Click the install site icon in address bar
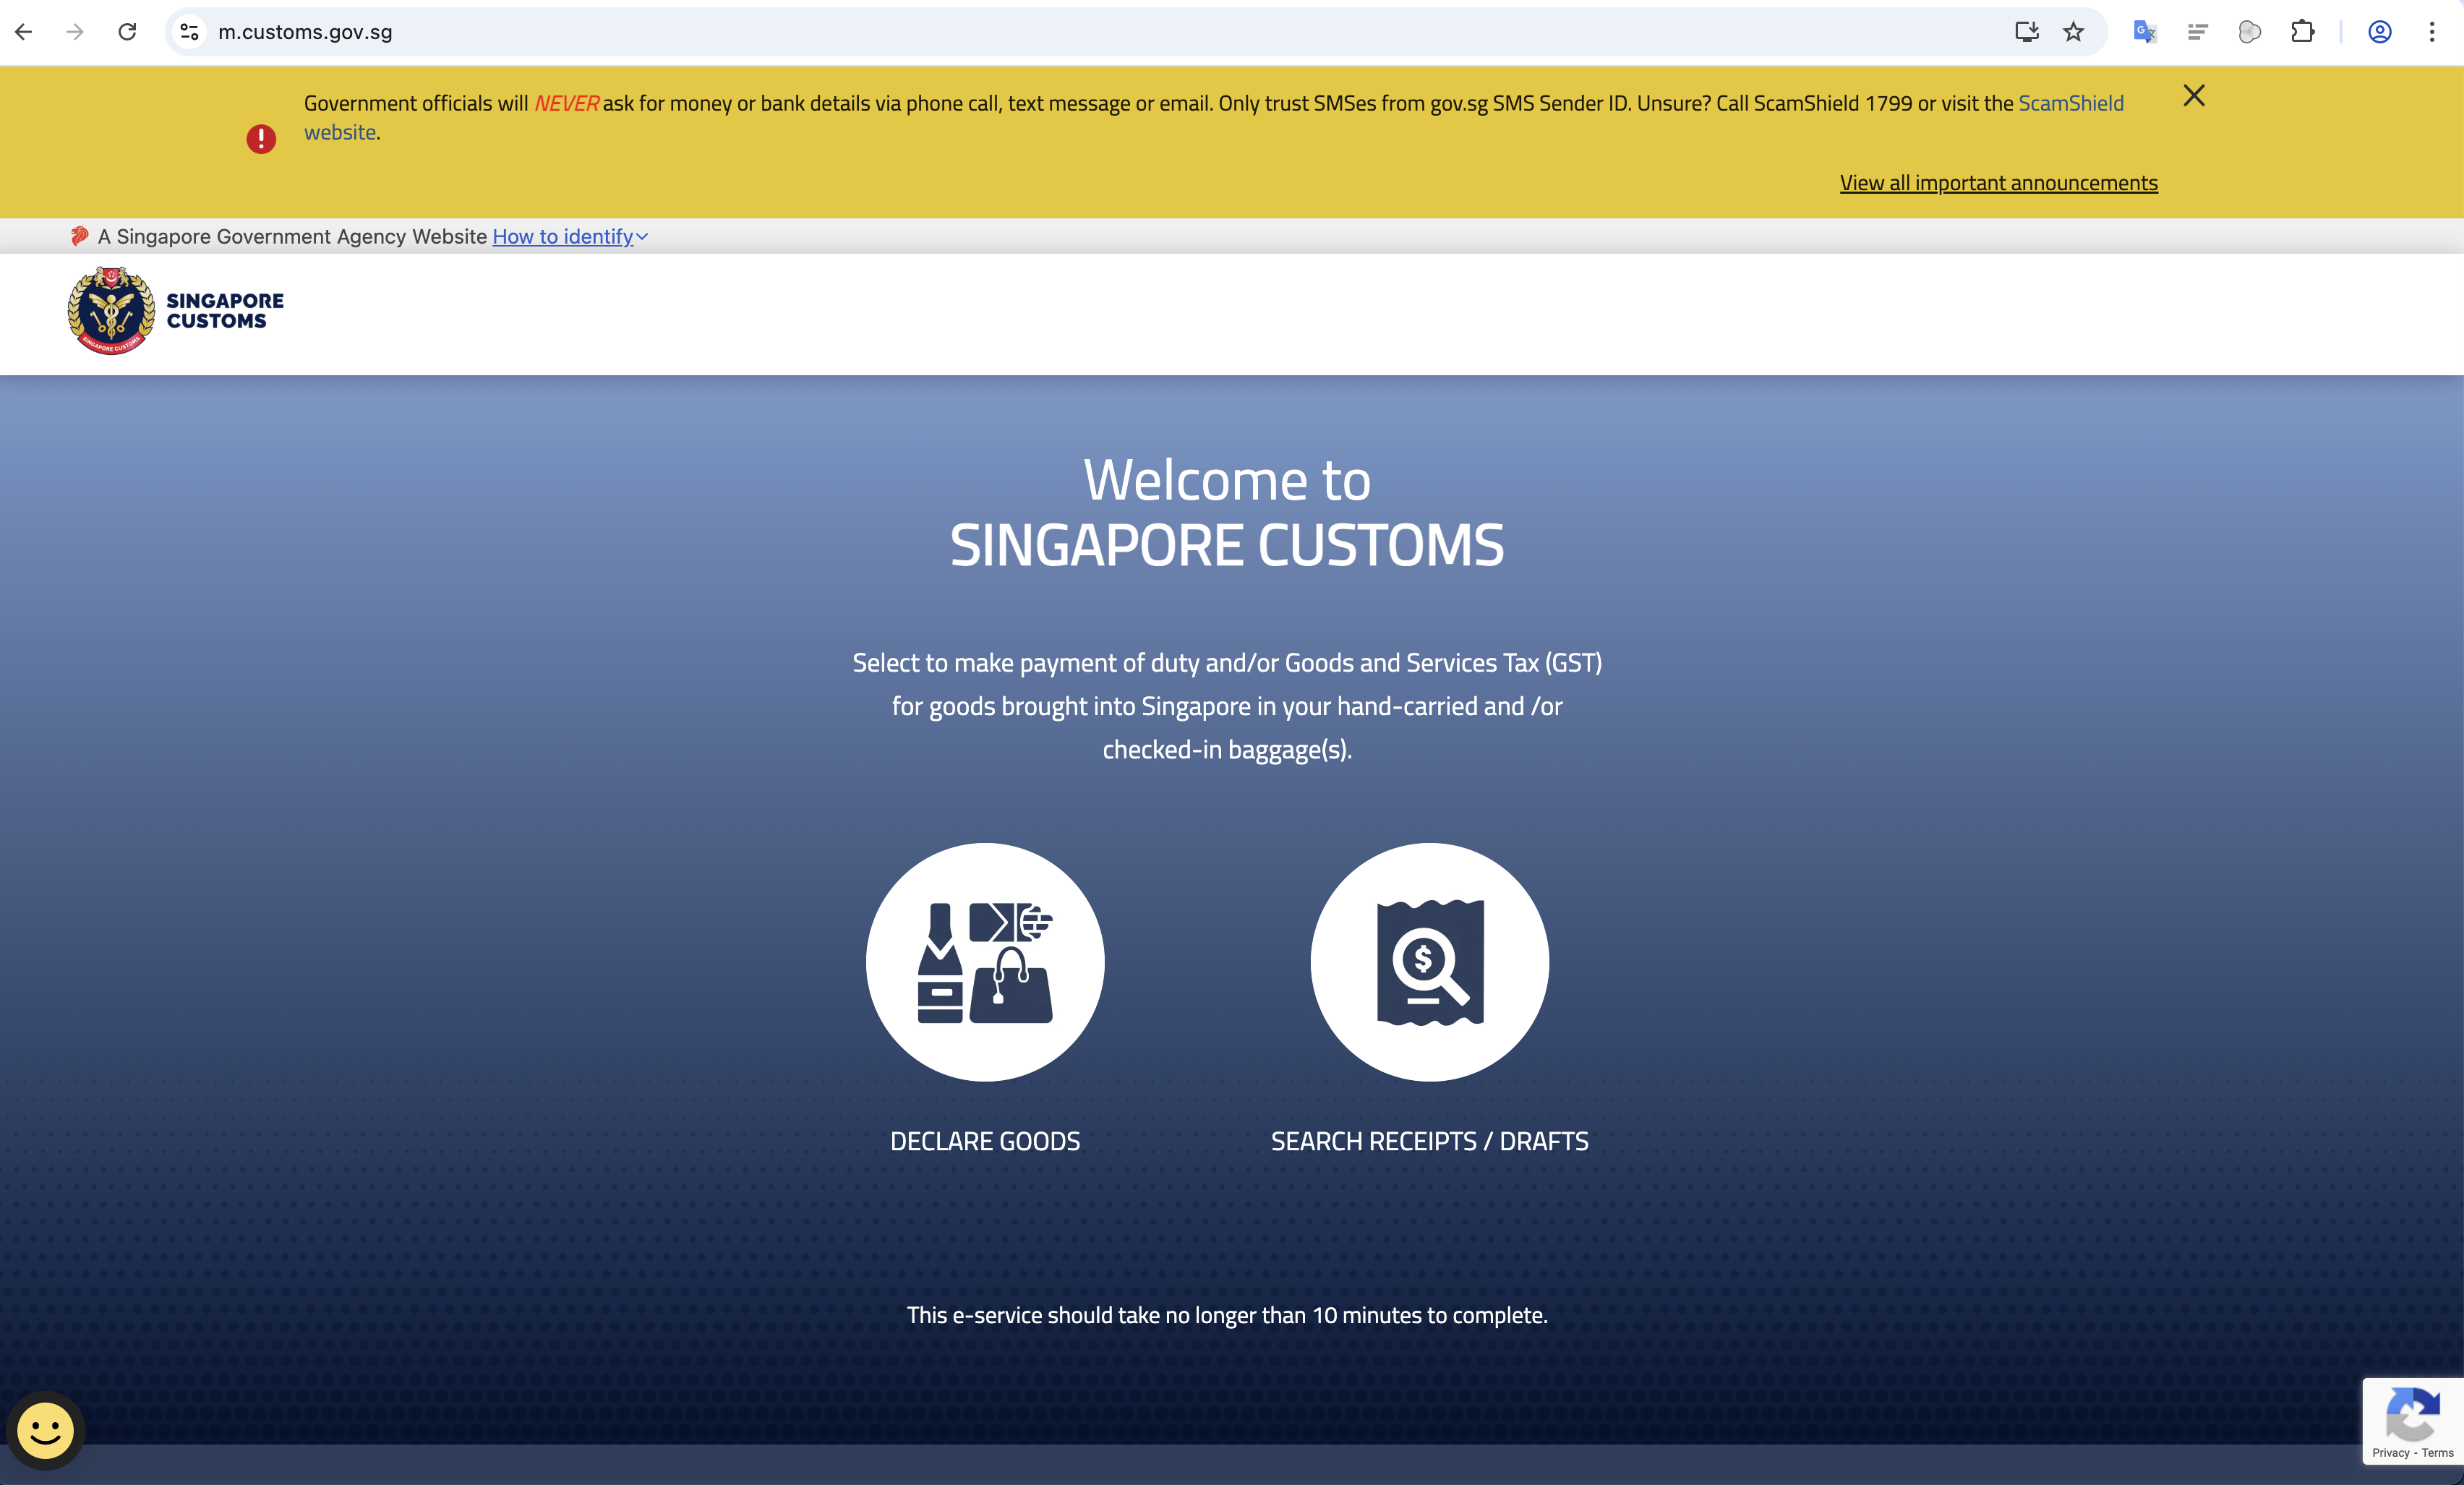 click(x=2026, y=31)
